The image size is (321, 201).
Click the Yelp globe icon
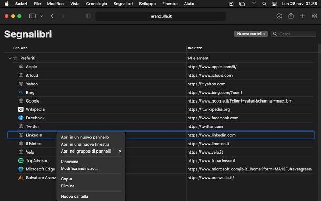click(x=21, y=152)
